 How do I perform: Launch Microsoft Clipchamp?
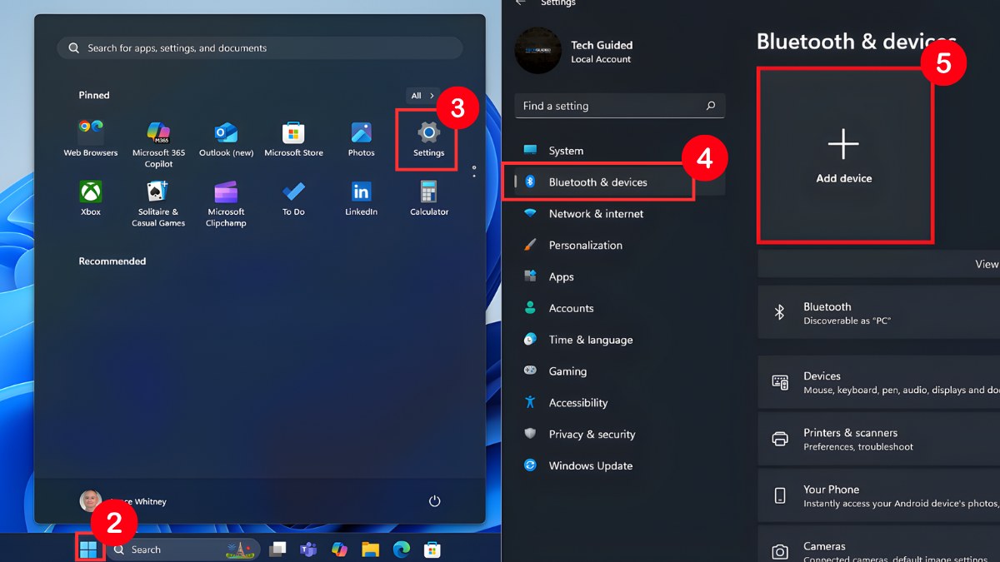pyautogui.click(x=226, y=203)
